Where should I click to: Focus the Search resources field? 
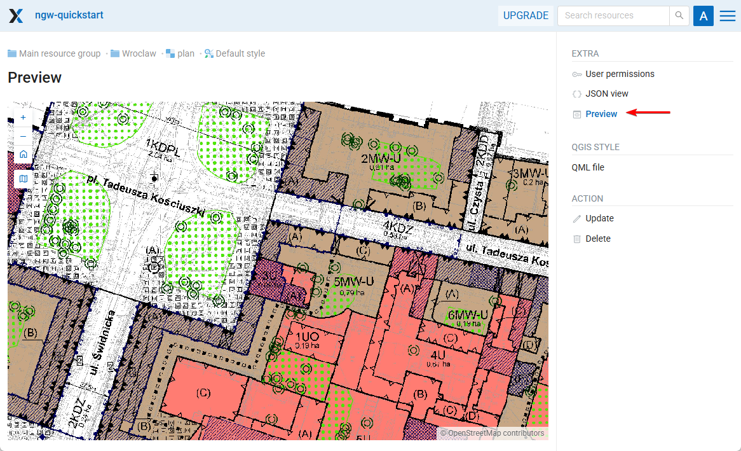613,16
